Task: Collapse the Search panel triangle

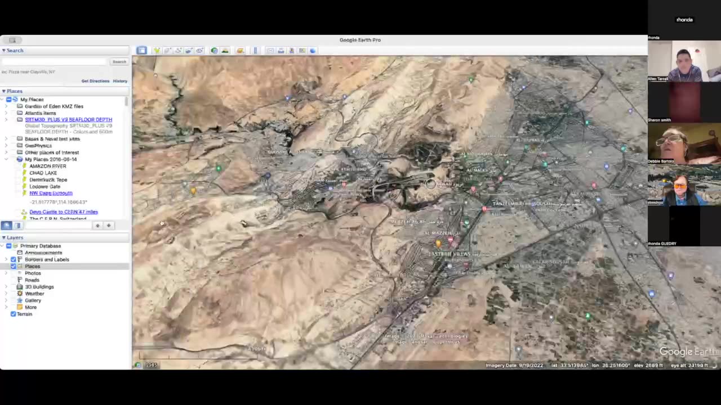Action: point(3,51)
